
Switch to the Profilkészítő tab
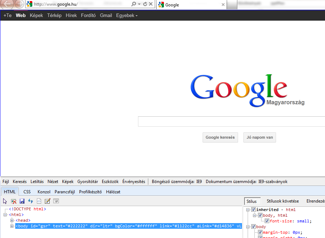pyautogui.click(x=90, y=192)
